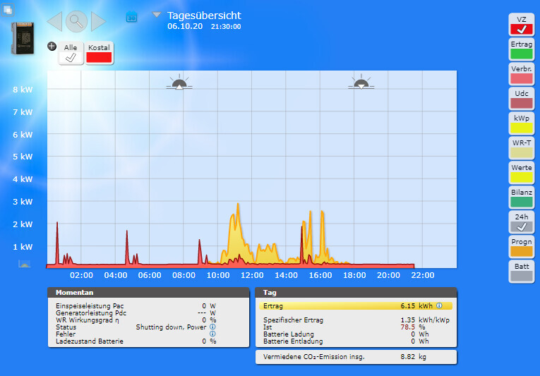
Task: Click the 22:00 time axis label
Action: pyautogui.click(x=423, y=275)
